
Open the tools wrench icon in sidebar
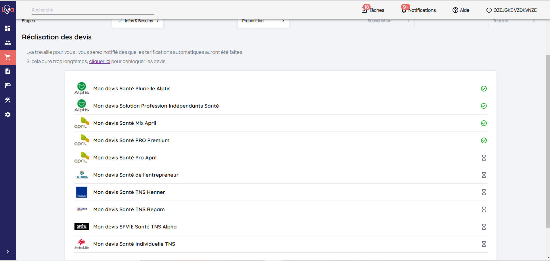point(8,100)
